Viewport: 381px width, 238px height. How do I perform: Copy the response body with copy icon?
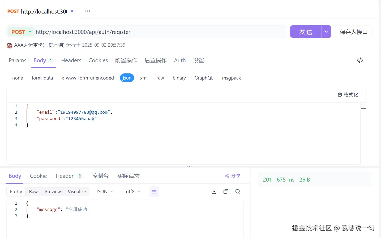click(x=226, y=192)
